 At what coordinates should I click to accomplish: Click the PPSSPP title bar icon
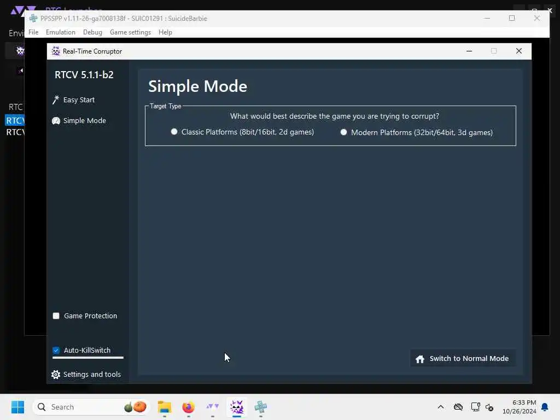pos(33,18)
